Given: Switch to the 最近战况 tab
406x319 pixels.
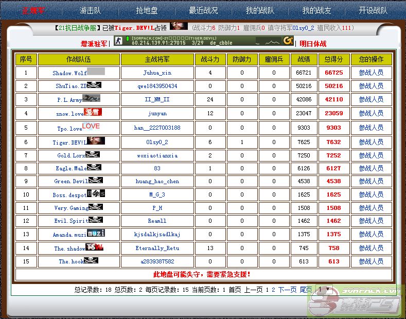Looking at the screenshot, I should pos(203,10).
